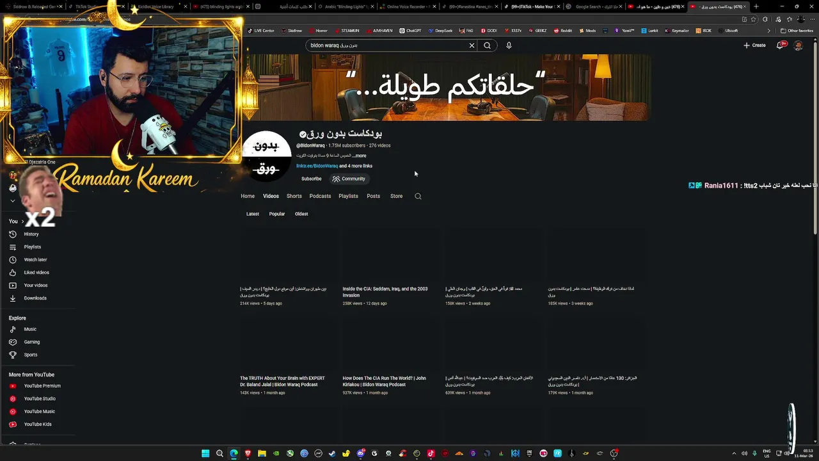
Task: Open File Explorer from the taskbar
Action: point(262,453)
